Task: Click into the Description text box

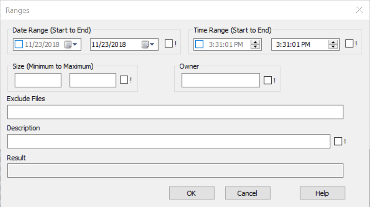Action: pyautogui.click(x=169, y=141)
